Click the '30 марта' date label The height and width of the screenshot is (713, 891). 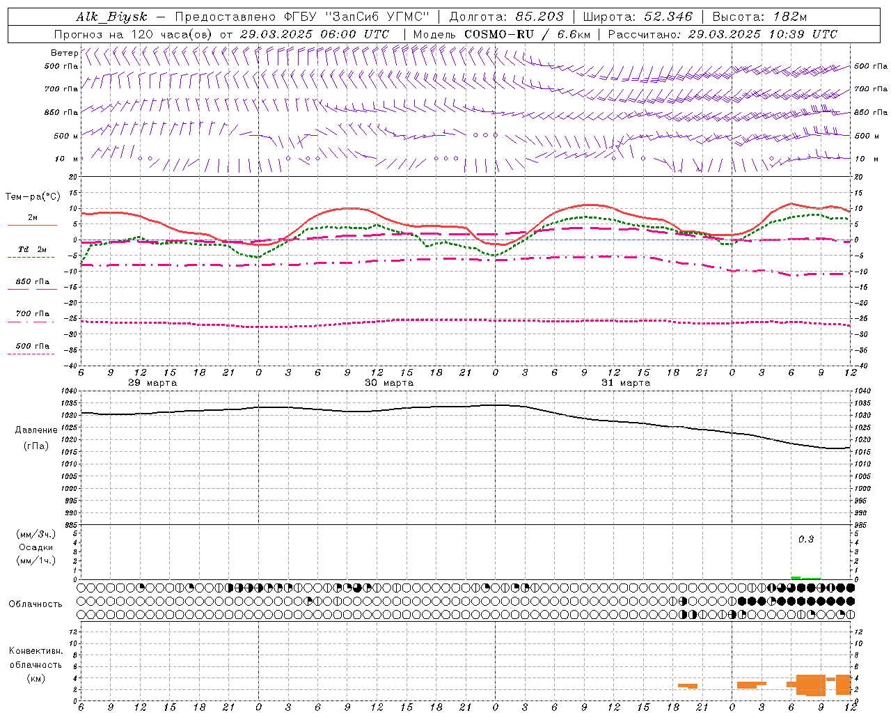(389, 383)
